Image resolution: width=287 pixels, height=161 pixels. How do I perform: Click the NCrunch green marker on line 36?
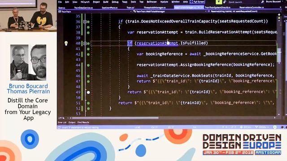tap(88, 22)
